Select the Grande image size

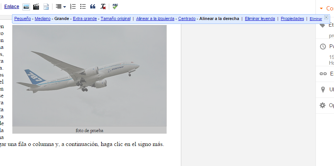62,18
